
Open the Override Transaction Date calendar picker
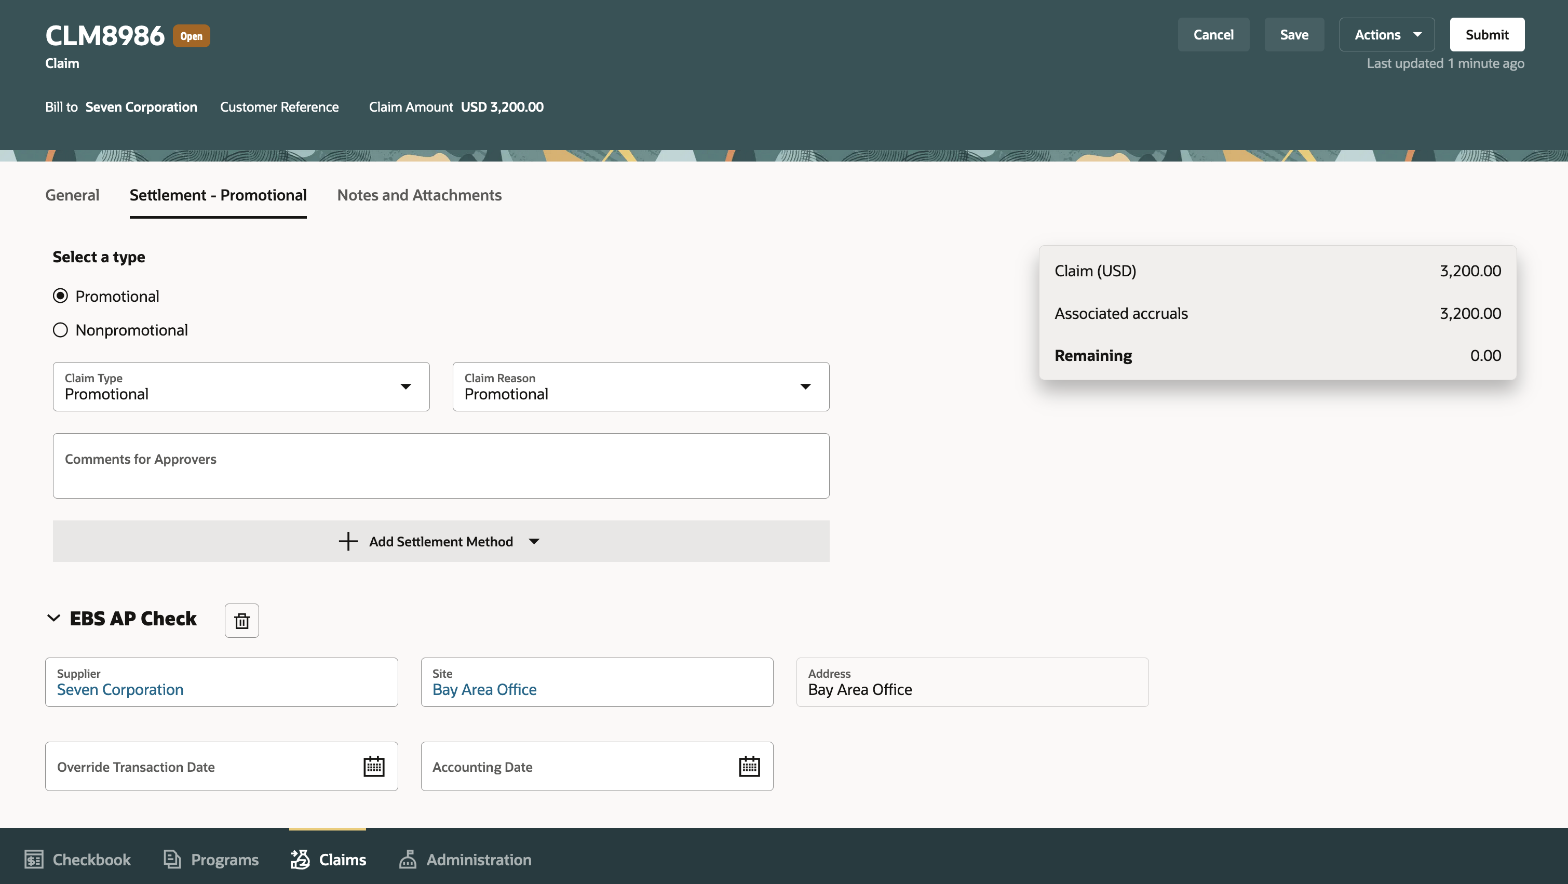click(374, 766)
